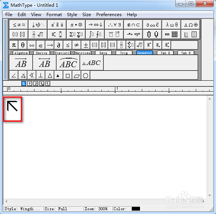Open the fence templates palette
This screenshot has width=216, height=214.
tap(19, 34)
